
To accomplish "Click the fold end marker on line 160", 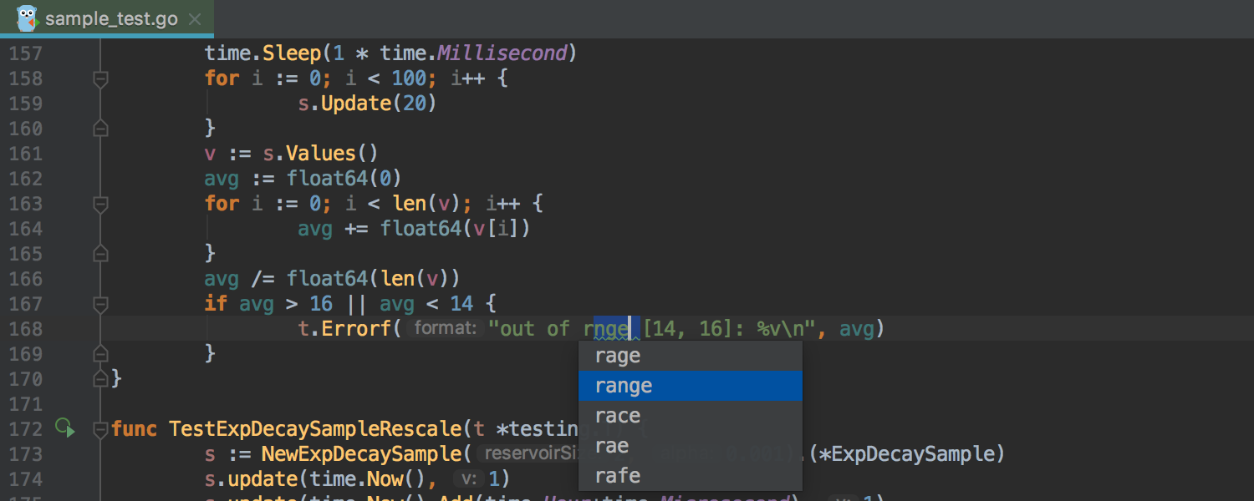I will pyautogui.click(x=100, y=129).
